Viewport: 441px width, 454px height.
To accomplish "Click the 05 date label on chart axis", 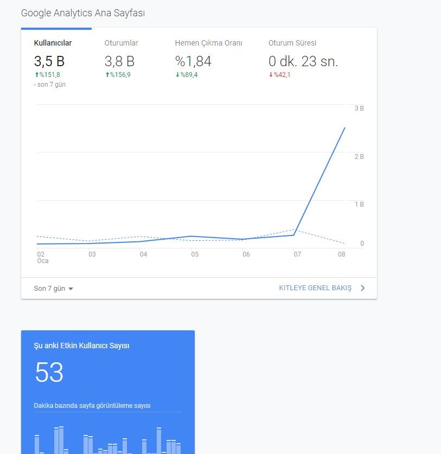I will coord(195,254).
